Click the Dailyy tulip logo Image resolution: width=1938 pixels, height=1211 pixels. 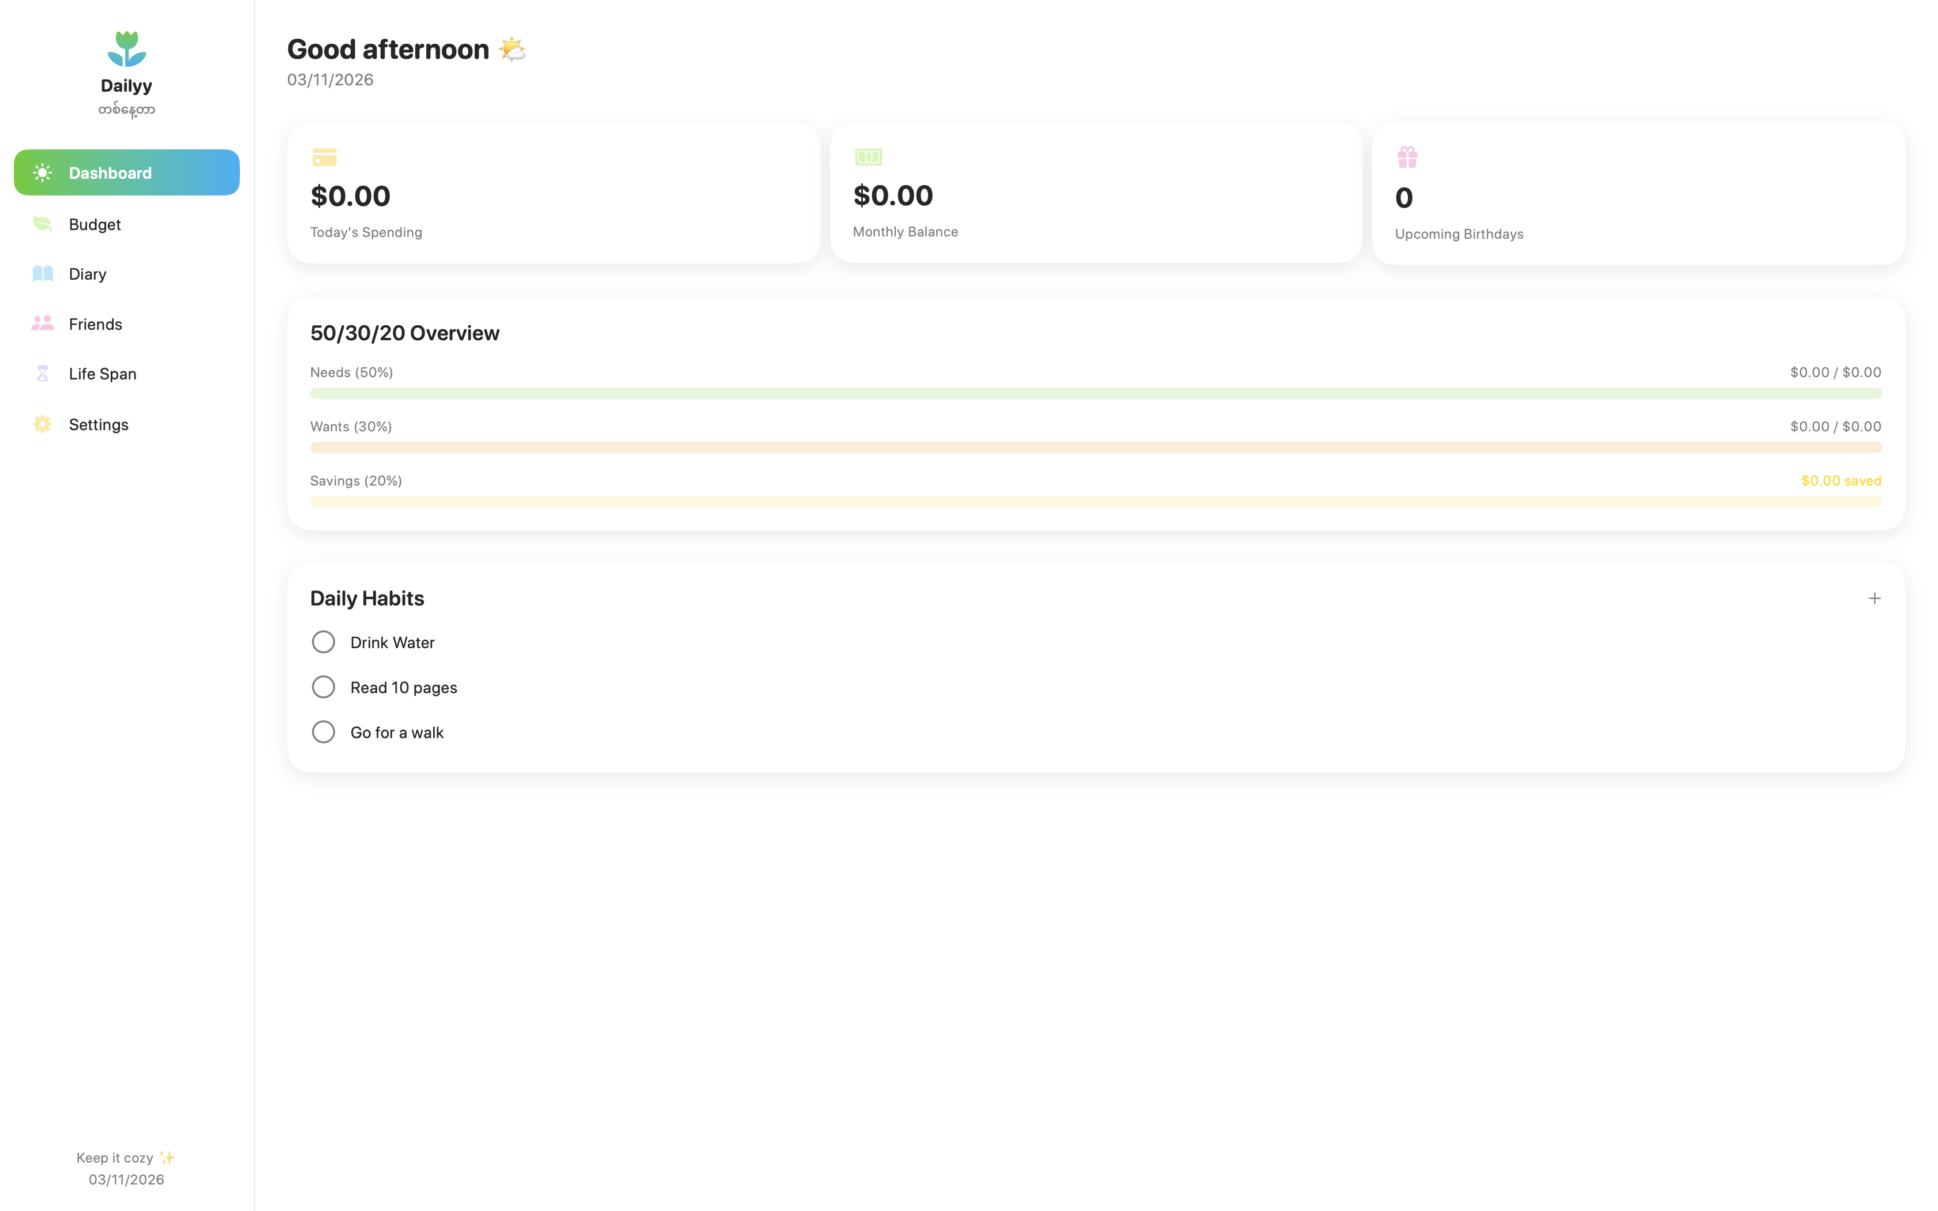(126, 49)
